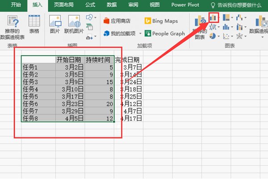Image resolution: width=268 pixels, height=179 pixels.
Task: Expand the PivotChart dropdown arrow
Action: pos(263,37)
